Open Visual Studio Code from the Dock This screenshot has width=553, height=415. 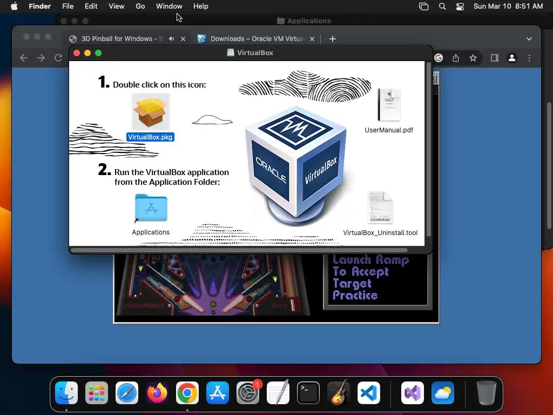(x=369, y=393)
